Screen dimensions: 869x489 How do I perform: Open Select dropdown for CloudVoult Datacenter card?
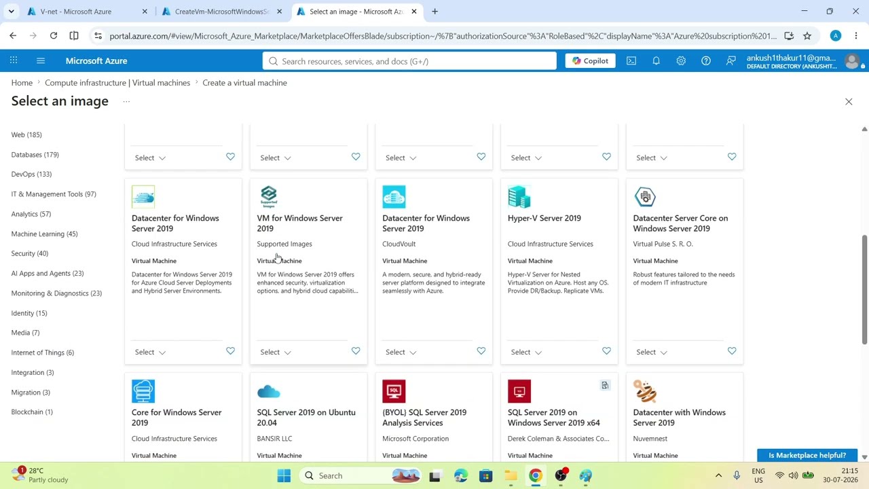pyautogui.click(x=401, y=352)
